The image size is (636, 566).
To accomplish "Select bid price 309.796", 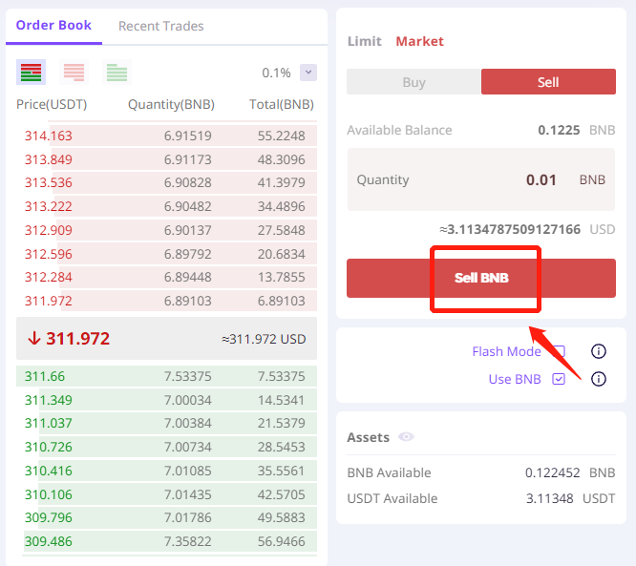I will [x=49, y=517].
